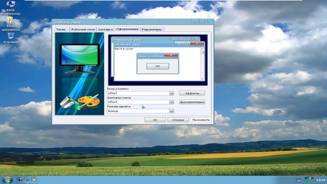
Task: Switch to the Темы tab
Action: (61, 30)
